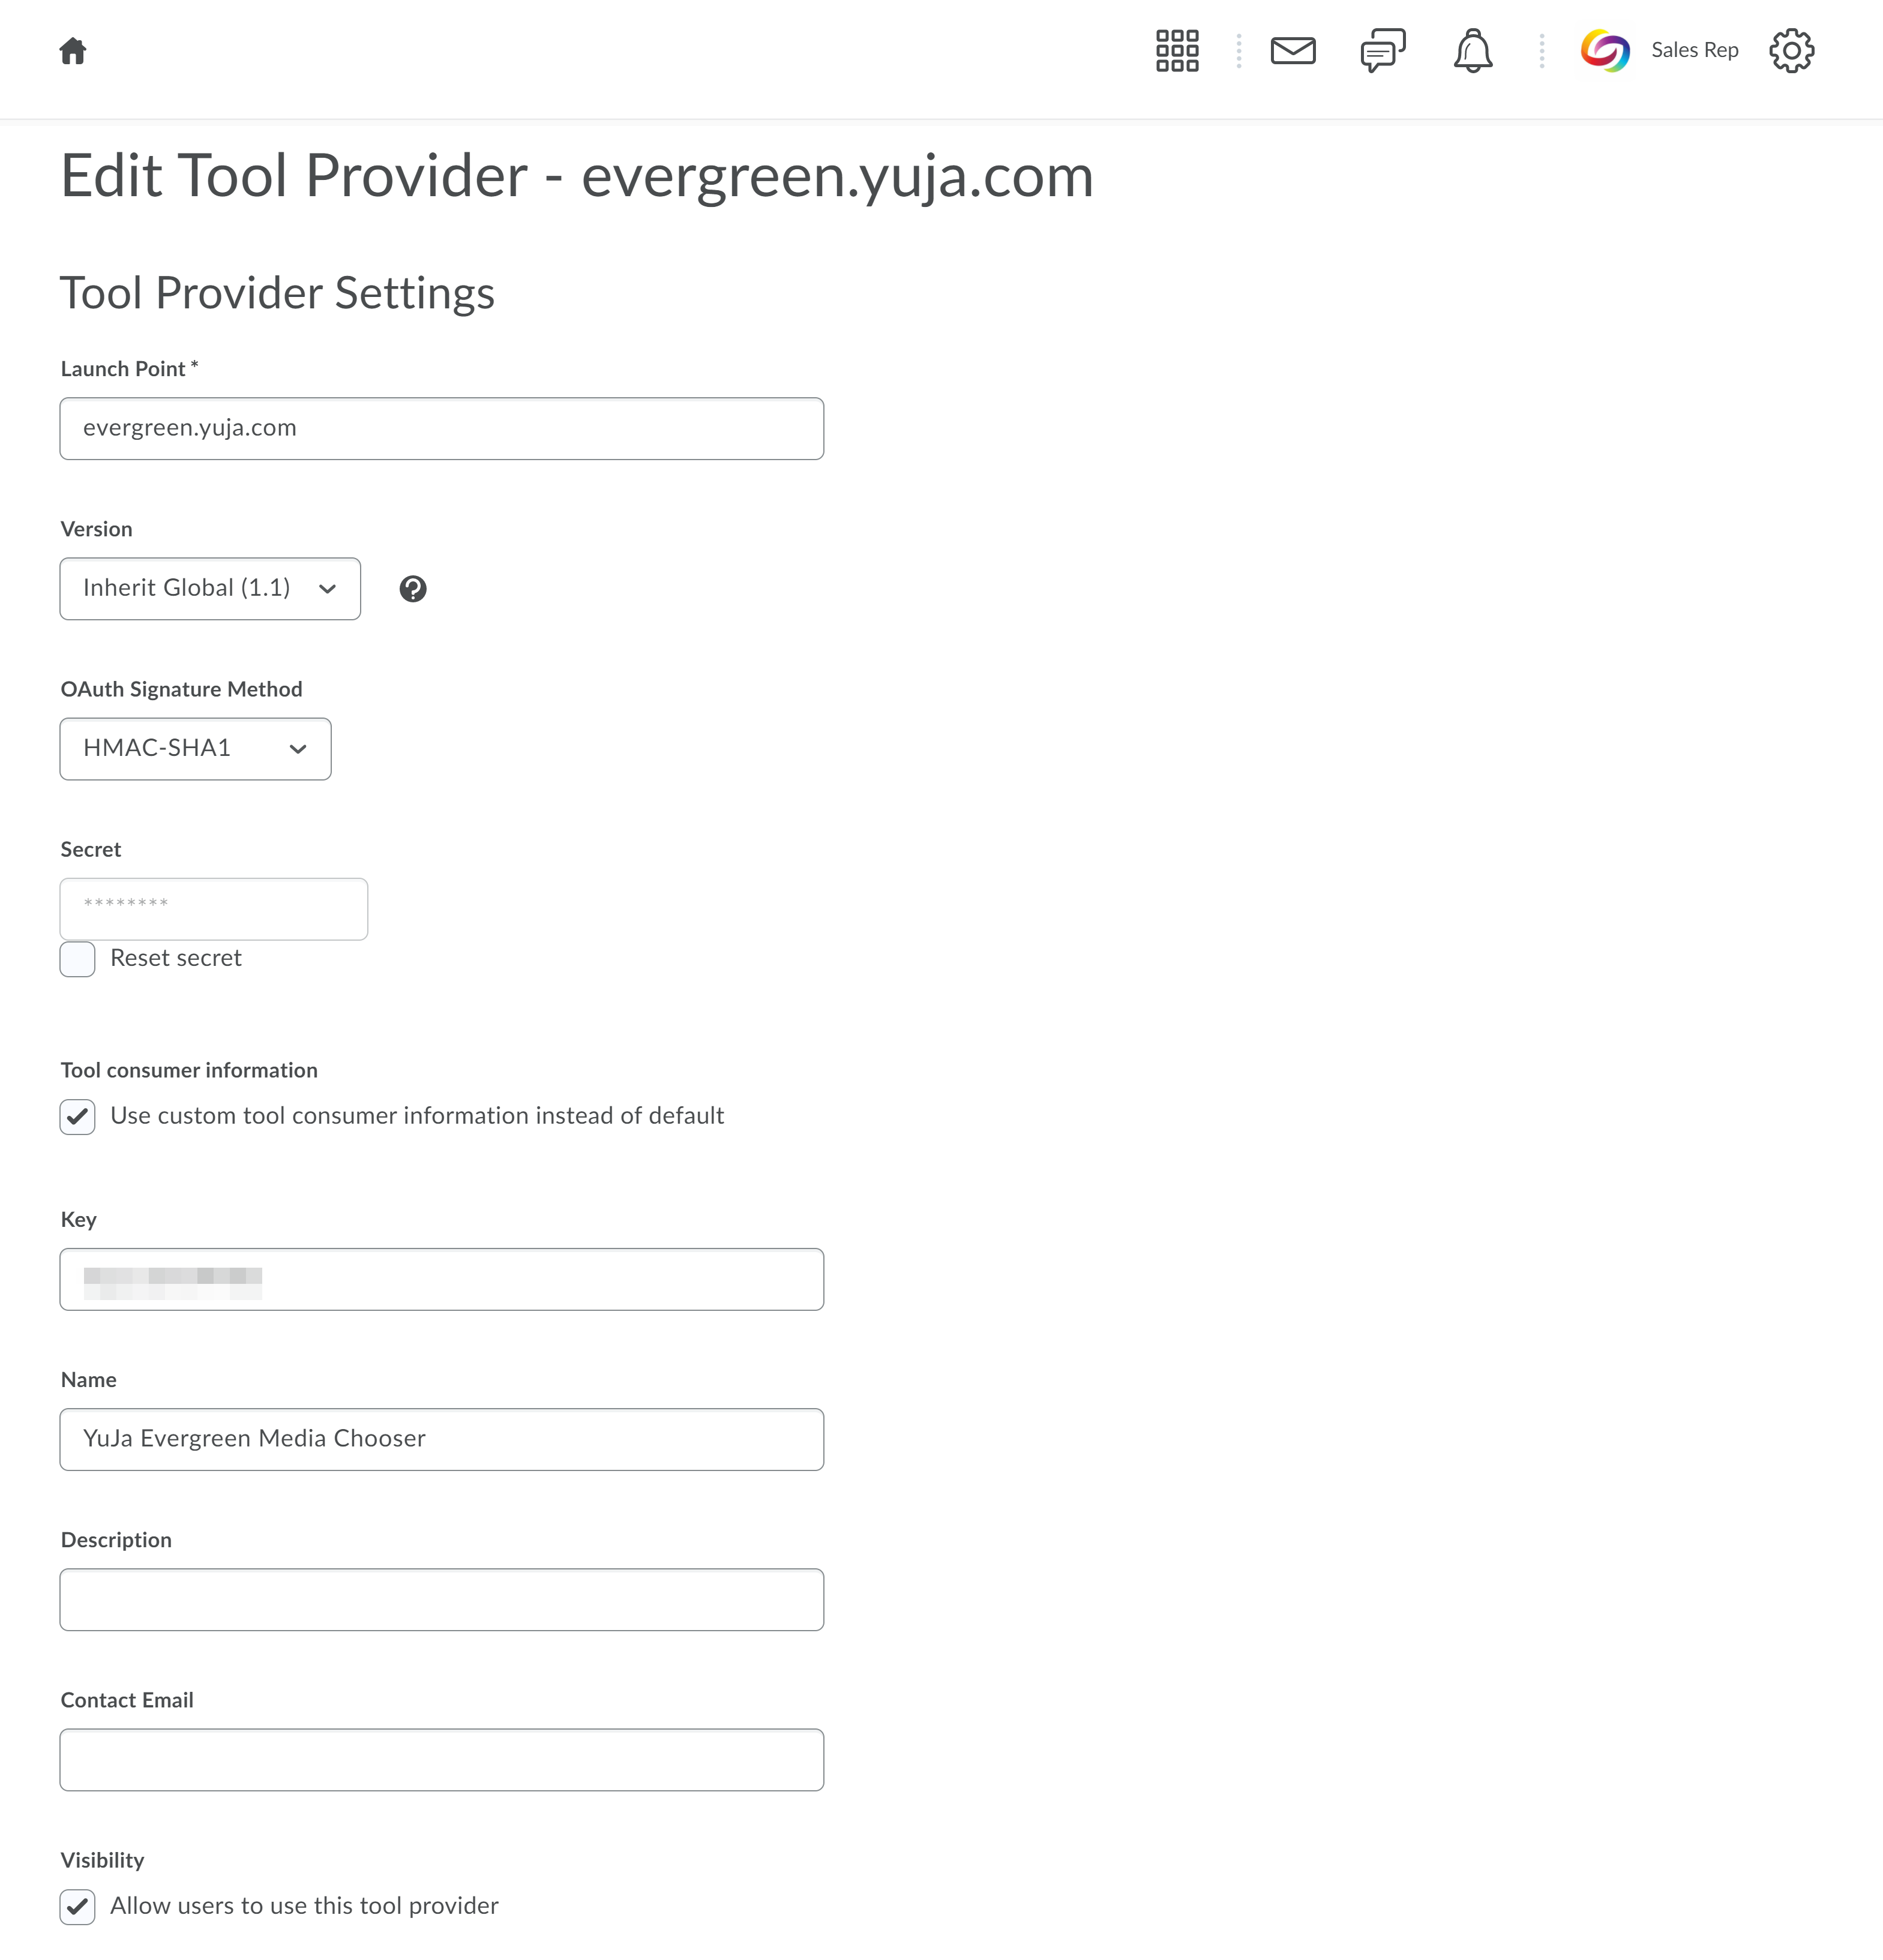
Task: Expand the Version Inherit Global dropdown
Action: point(210,589)
